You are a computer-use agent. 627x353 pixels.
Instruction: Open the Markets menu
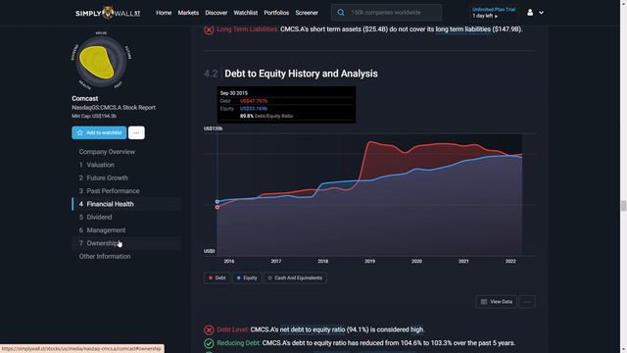(x=188, y=13)
